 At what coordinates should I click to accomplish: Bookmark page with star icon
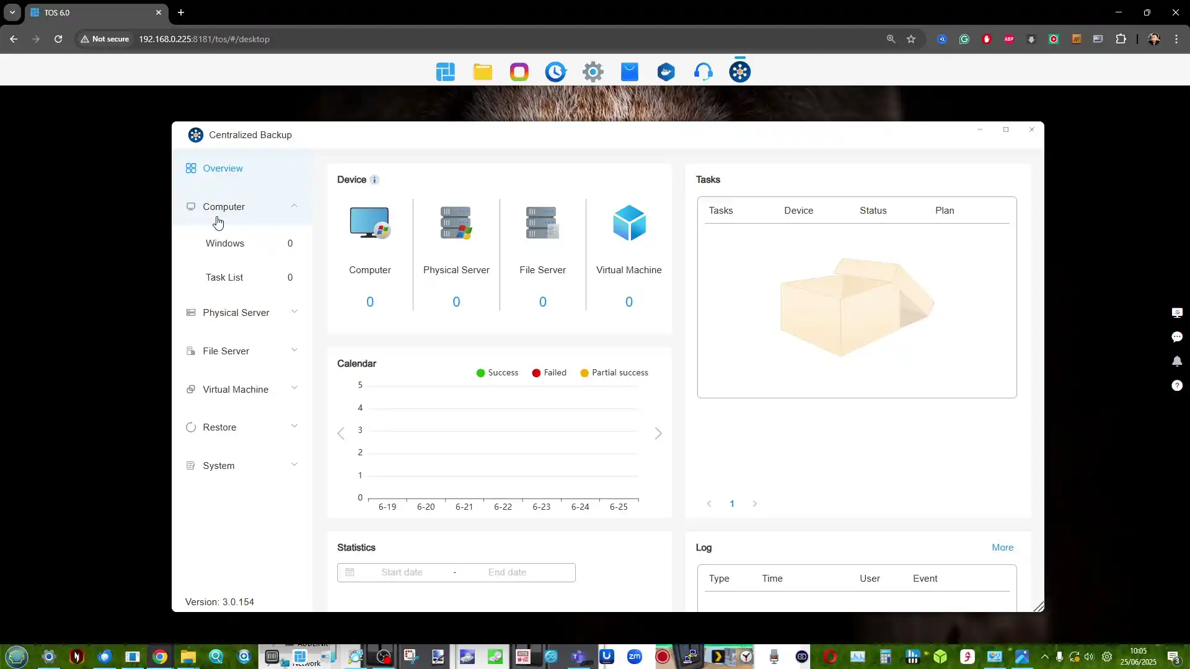(x=911, y=39)
